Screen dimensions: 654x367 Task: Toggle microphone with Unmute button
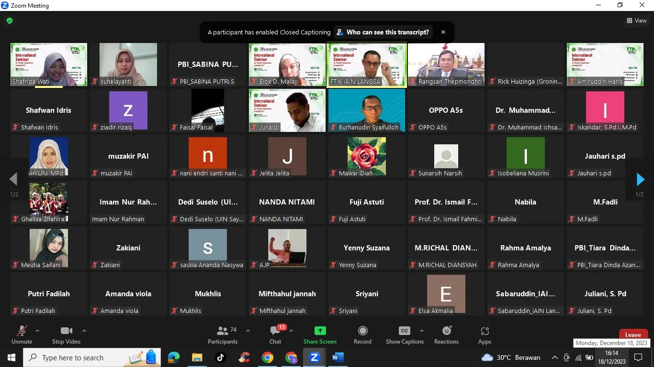click(22, 335)
